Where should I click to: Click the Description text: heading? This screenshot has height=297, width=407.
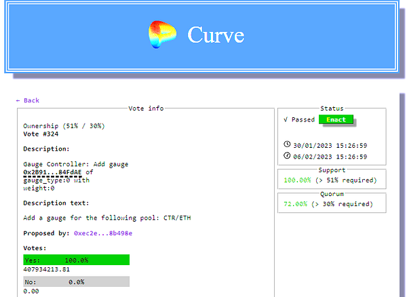56,203
